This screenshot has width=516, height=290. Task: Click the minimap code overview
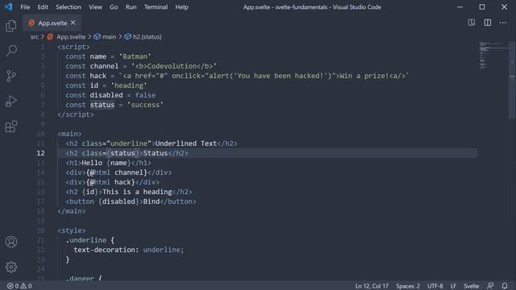tap(493, 56)
